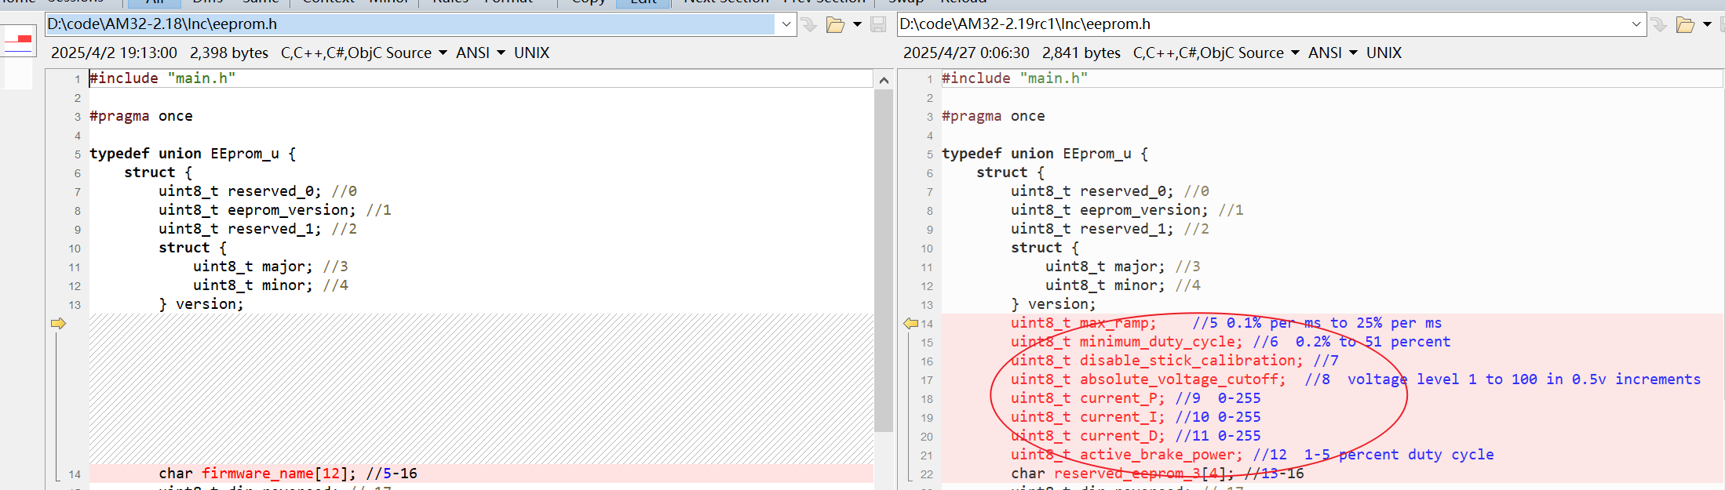Save the left eeprom.h file
The image size is (1725, 490).
pos(878,25)
